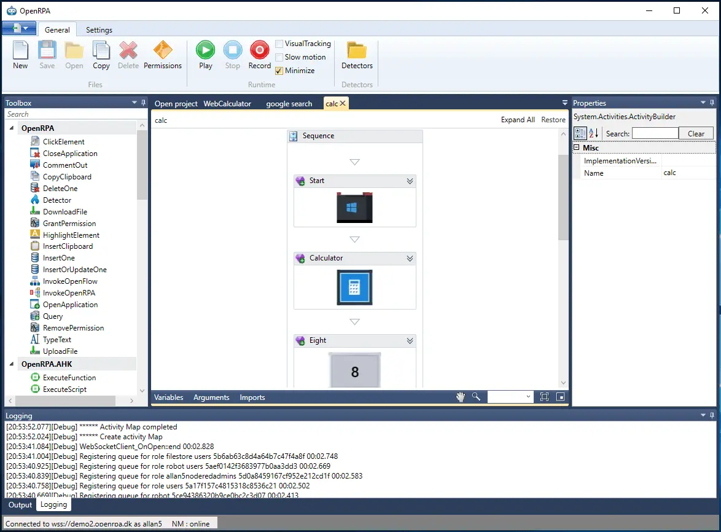Click the Name property value calc
Image resolution: width=721 pixels, height=532 pixels.
tap(688, 173)
